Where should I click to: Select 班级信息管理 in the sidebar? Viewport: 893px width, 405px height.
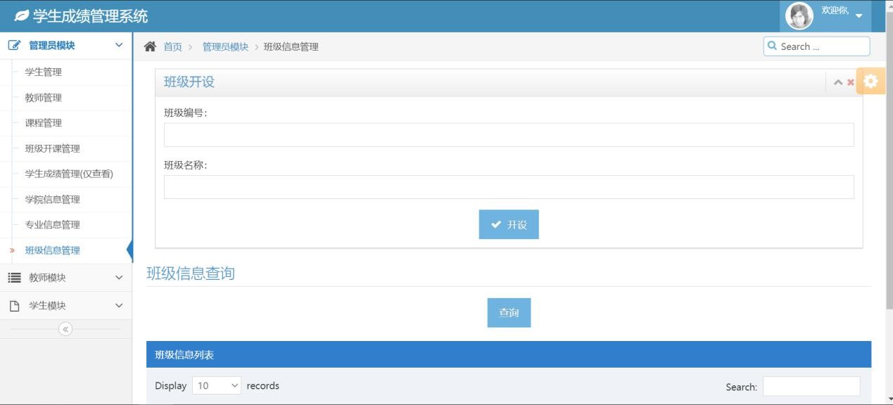[x=53, y=250]
